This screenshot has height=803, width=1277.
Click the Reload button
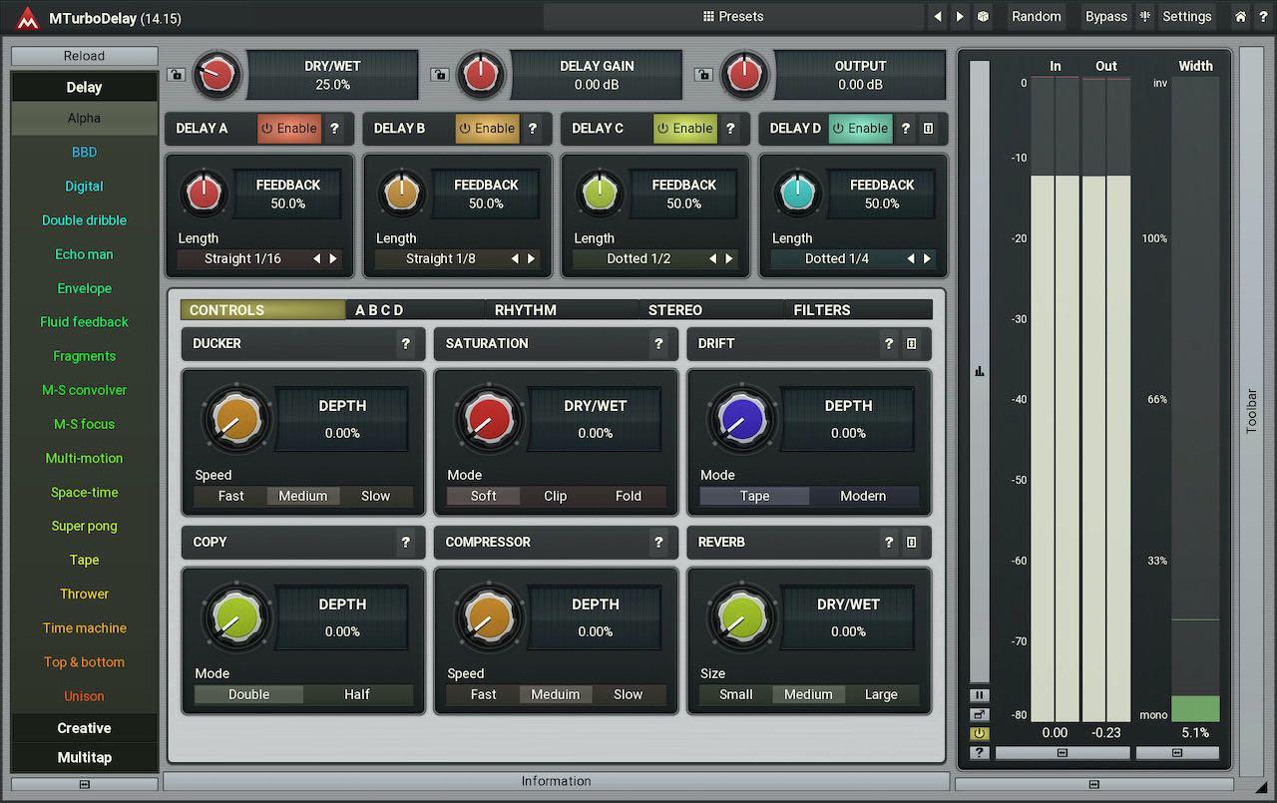(84, 57)
